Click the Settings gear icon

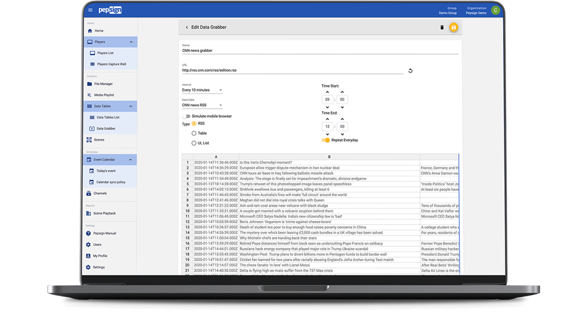click(88, 267)
